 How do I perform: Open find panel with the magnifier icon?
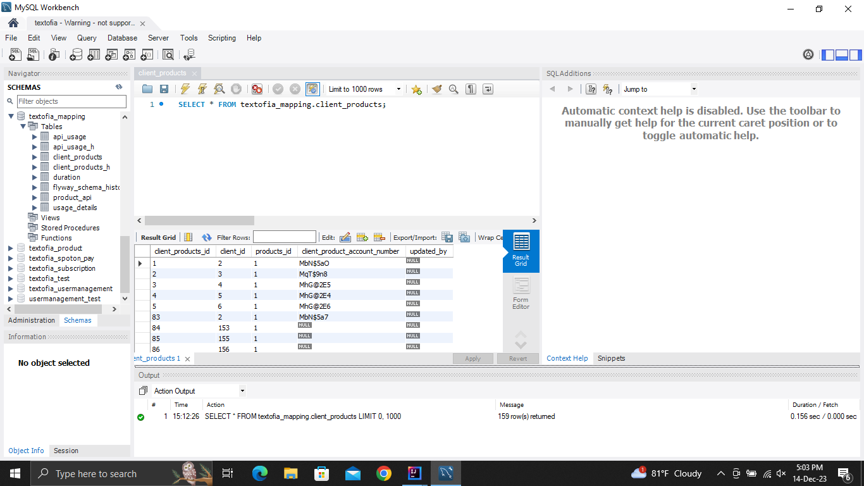click(x=454, y=89)
